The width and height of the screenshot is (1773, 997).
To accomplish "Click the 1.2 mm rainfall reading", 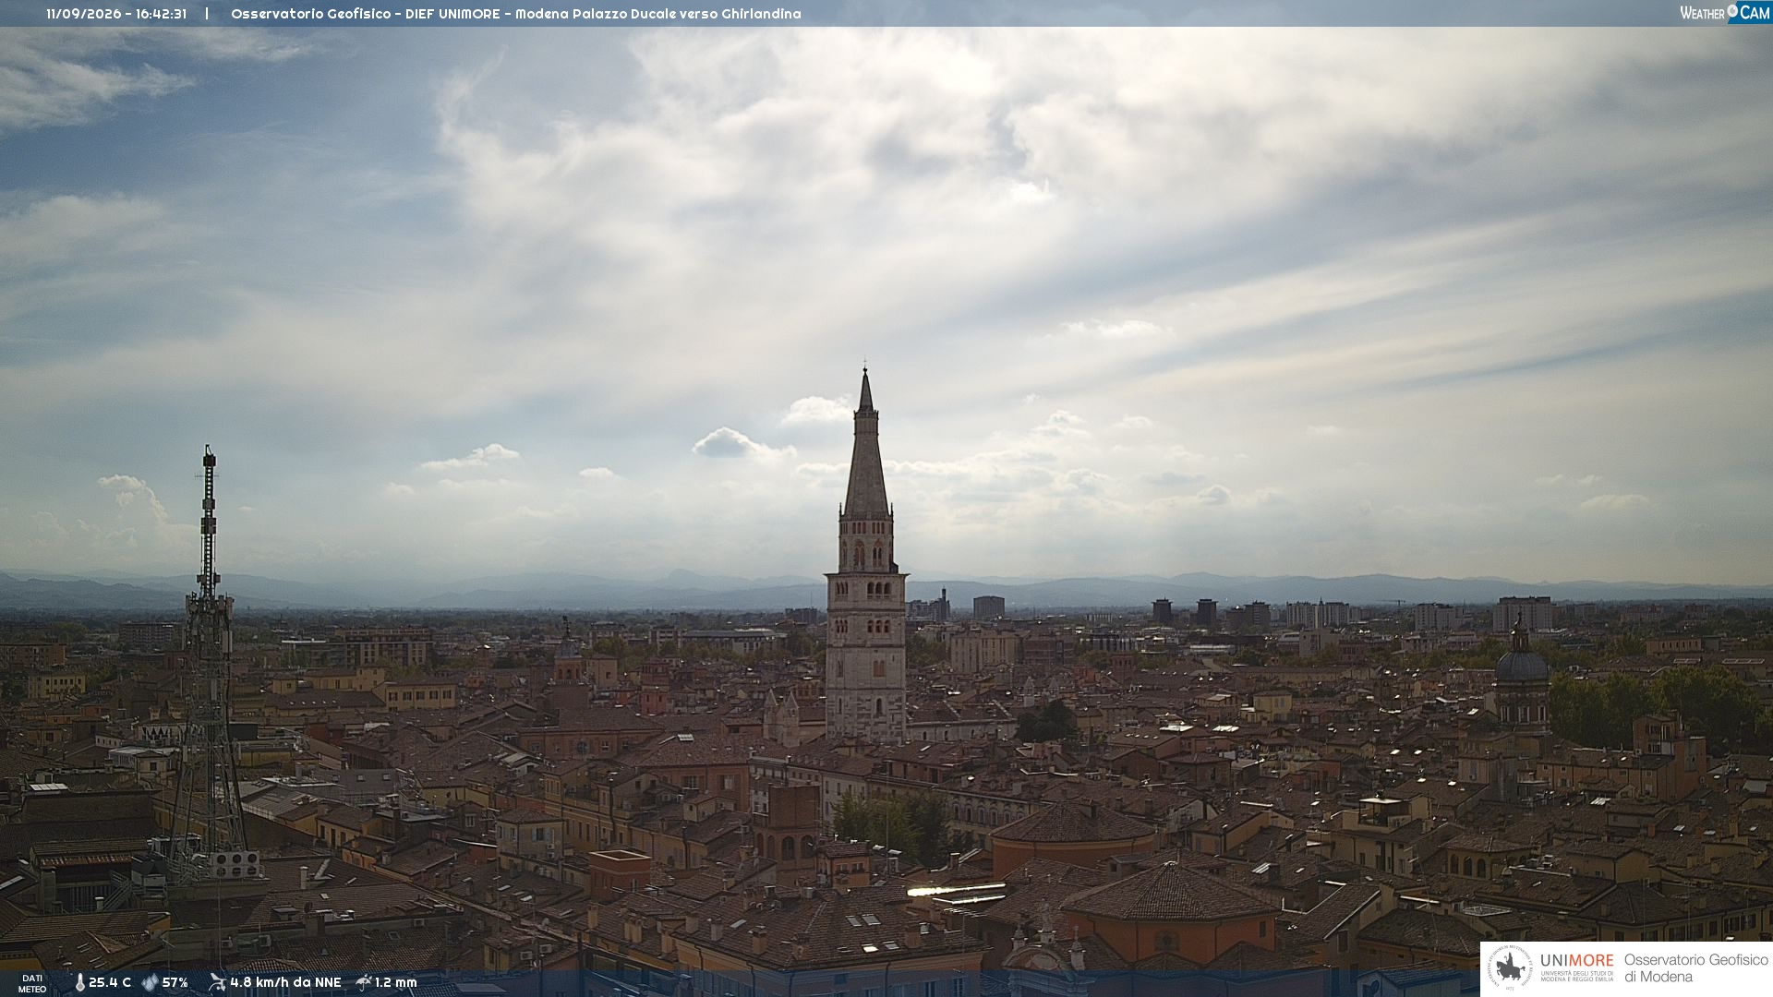I will click(396, 983).
